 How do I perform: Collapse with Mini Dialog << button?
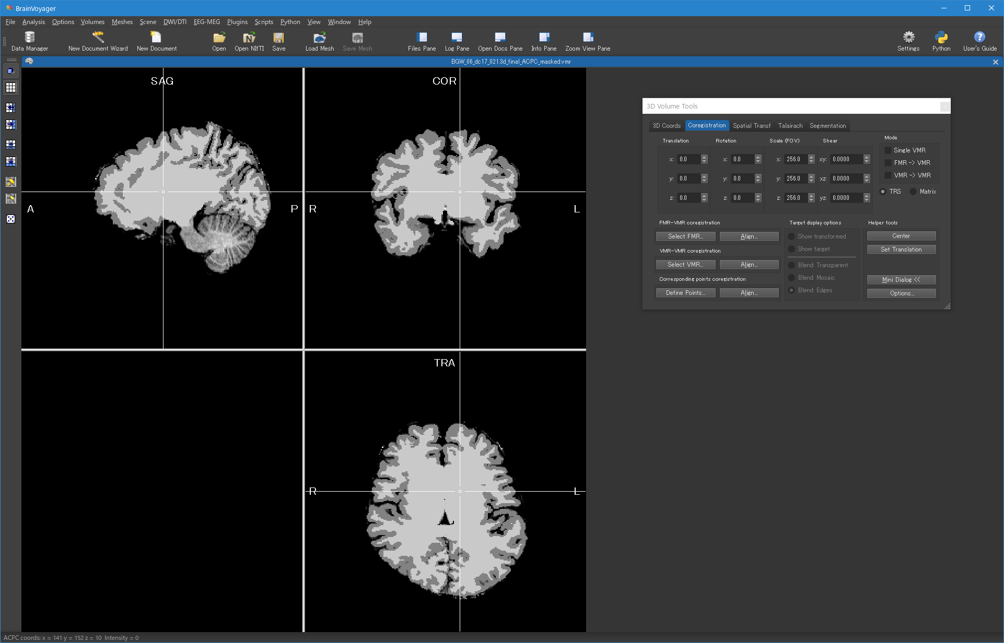[x=901, y=280]
